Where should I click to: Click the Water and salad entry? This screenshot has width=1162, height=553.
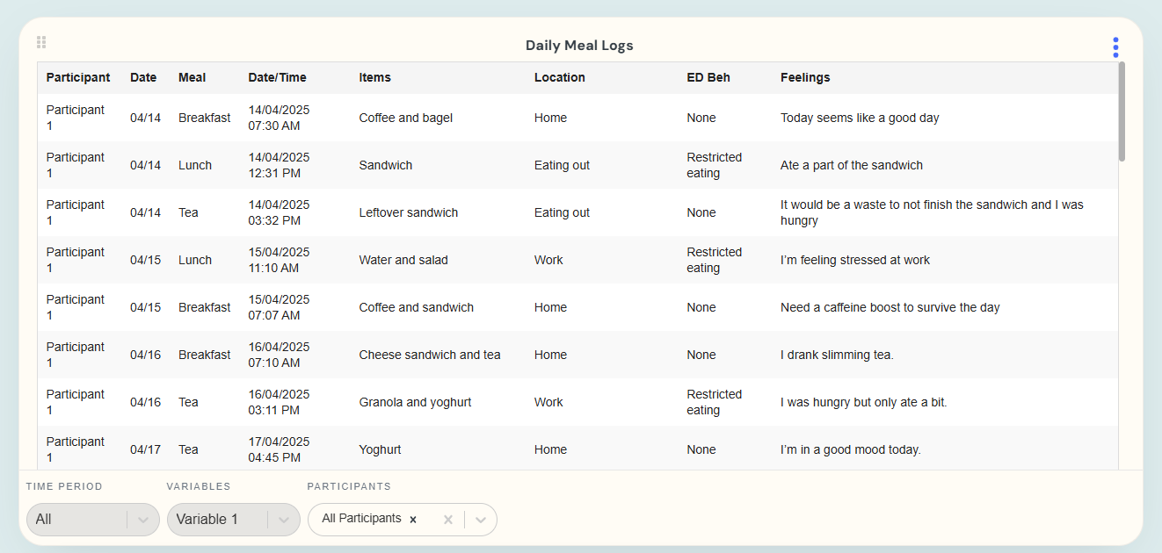(x=403, y=260)
